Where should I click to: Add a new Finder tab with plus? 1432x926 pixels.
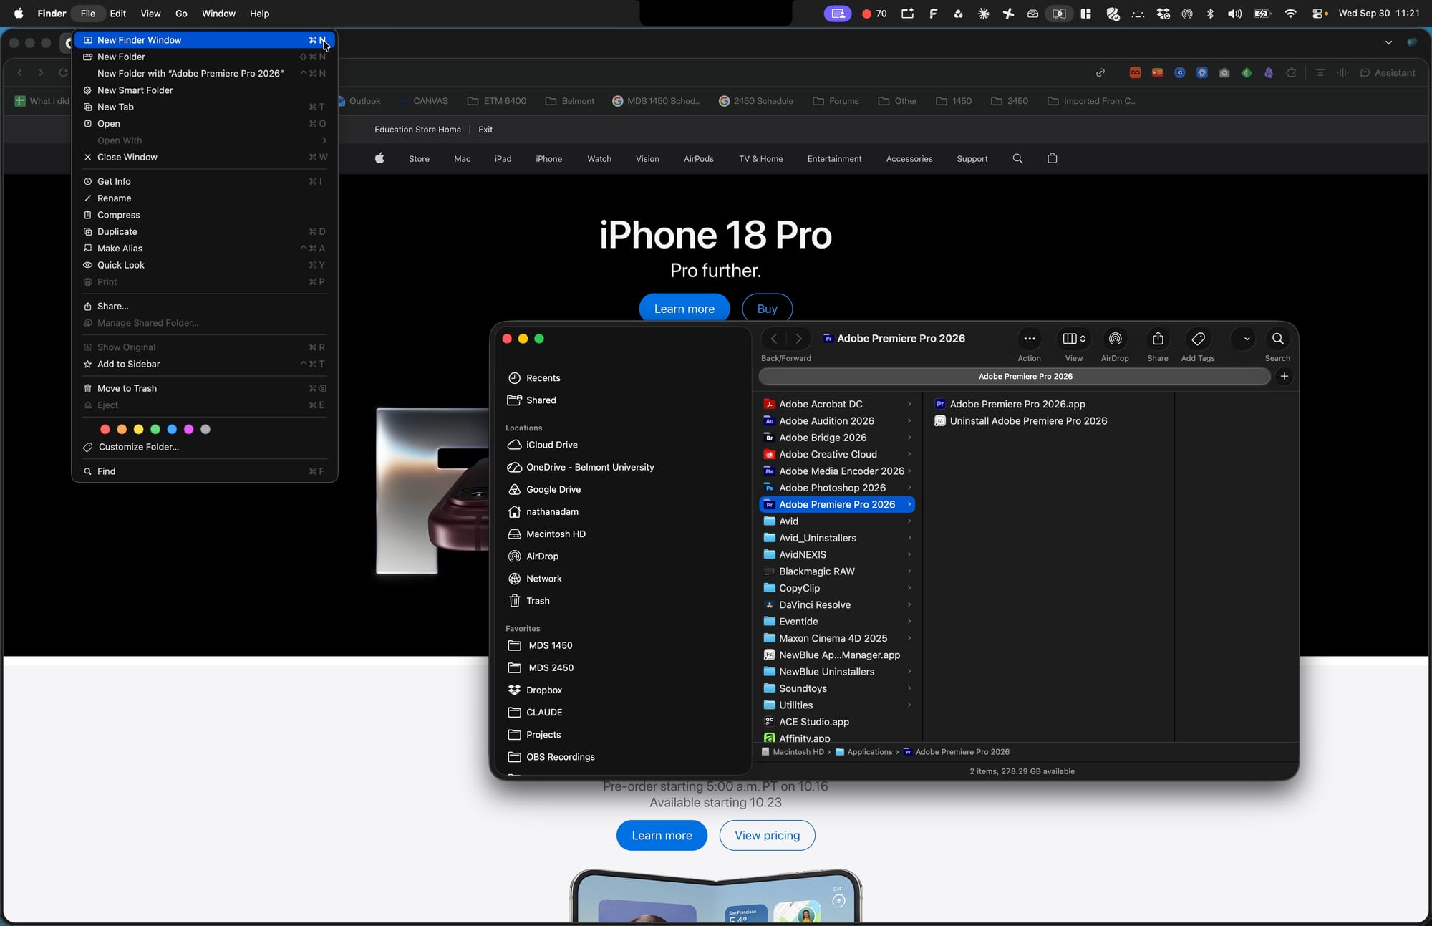[x=1285, y=376]
